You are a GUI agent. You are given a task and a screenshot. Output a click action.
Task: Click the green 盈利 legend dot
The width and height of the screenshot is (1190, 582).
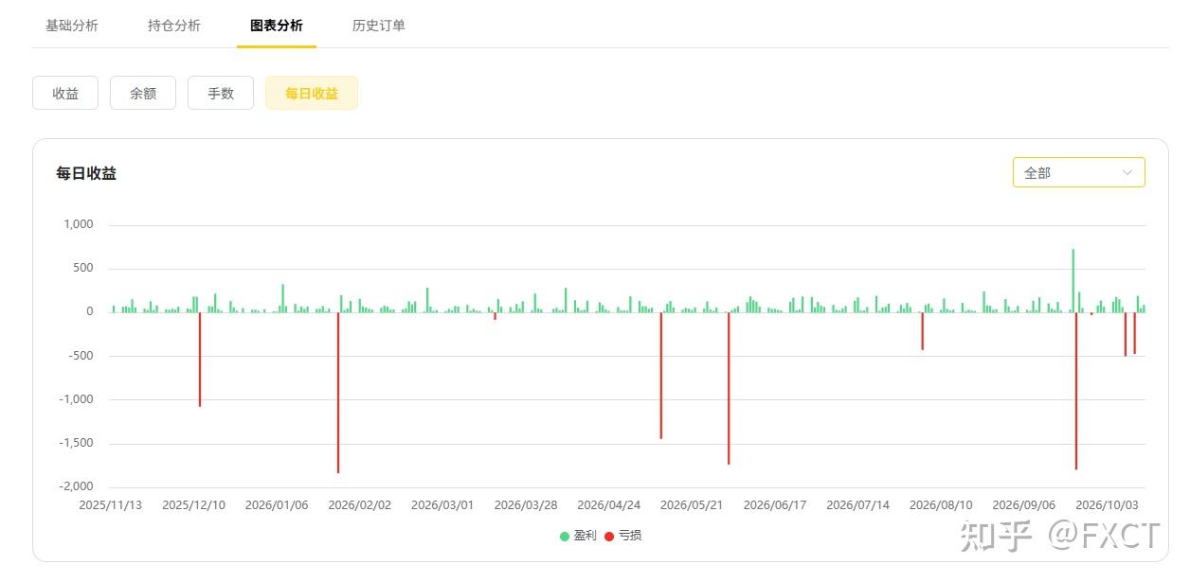(x=565, y=537)
